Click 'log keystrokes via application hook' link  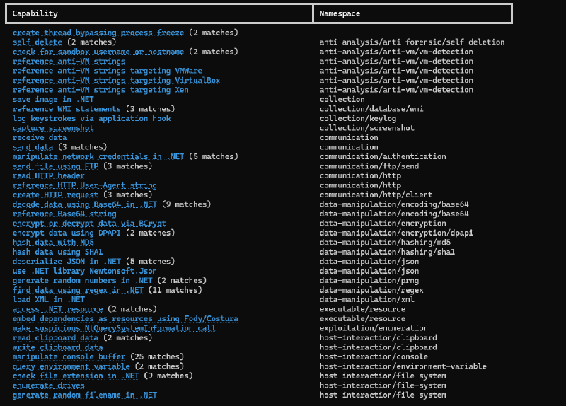tap(92, 119)
